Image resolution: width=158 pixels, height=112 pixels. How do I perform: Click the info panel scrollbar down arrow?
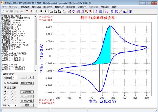point(35,70)
